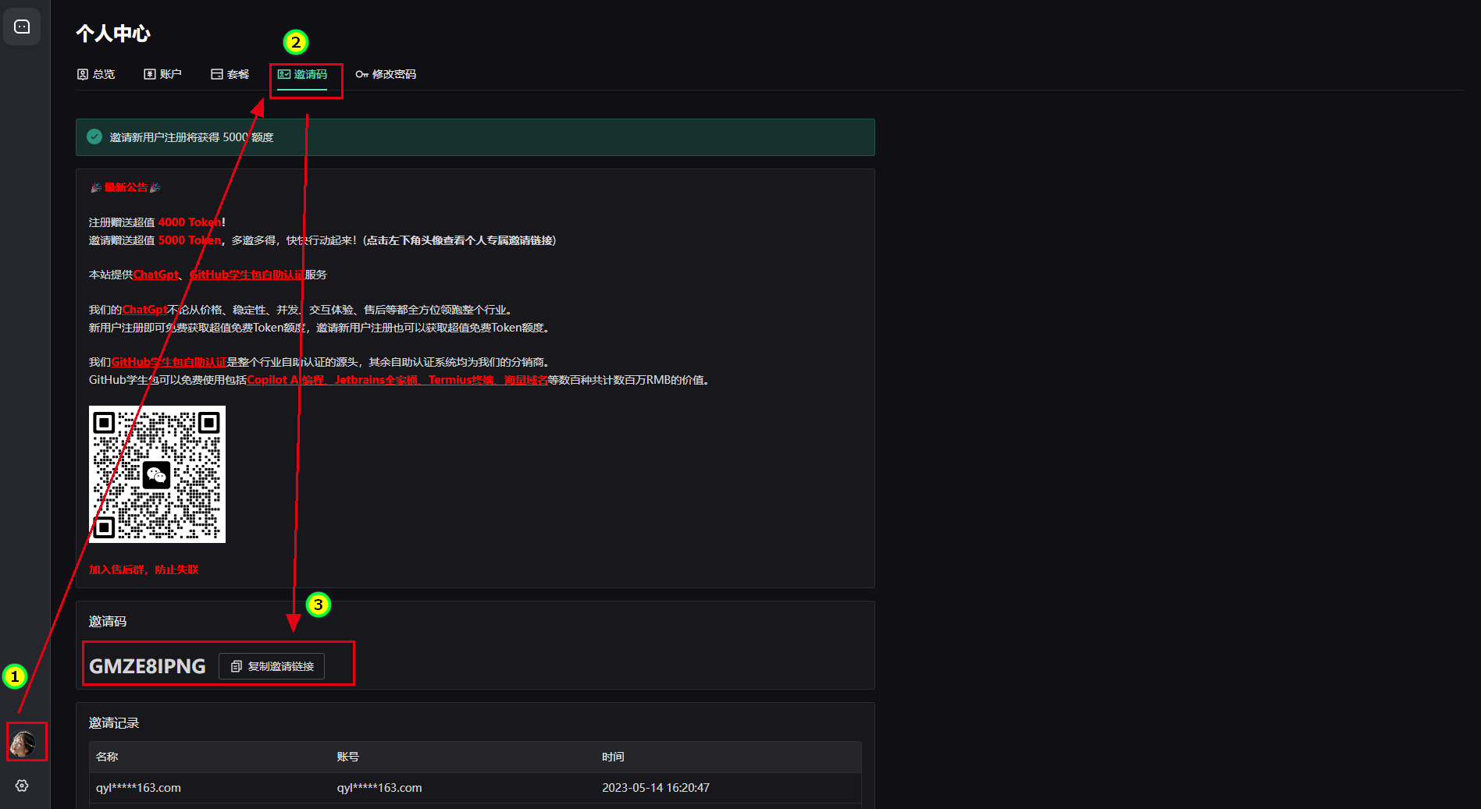The width and height of the screenshot is (1481, 809).
Task: Open the first red ChatGpt link
Action: pyautogui.click(x=156, y=275)
